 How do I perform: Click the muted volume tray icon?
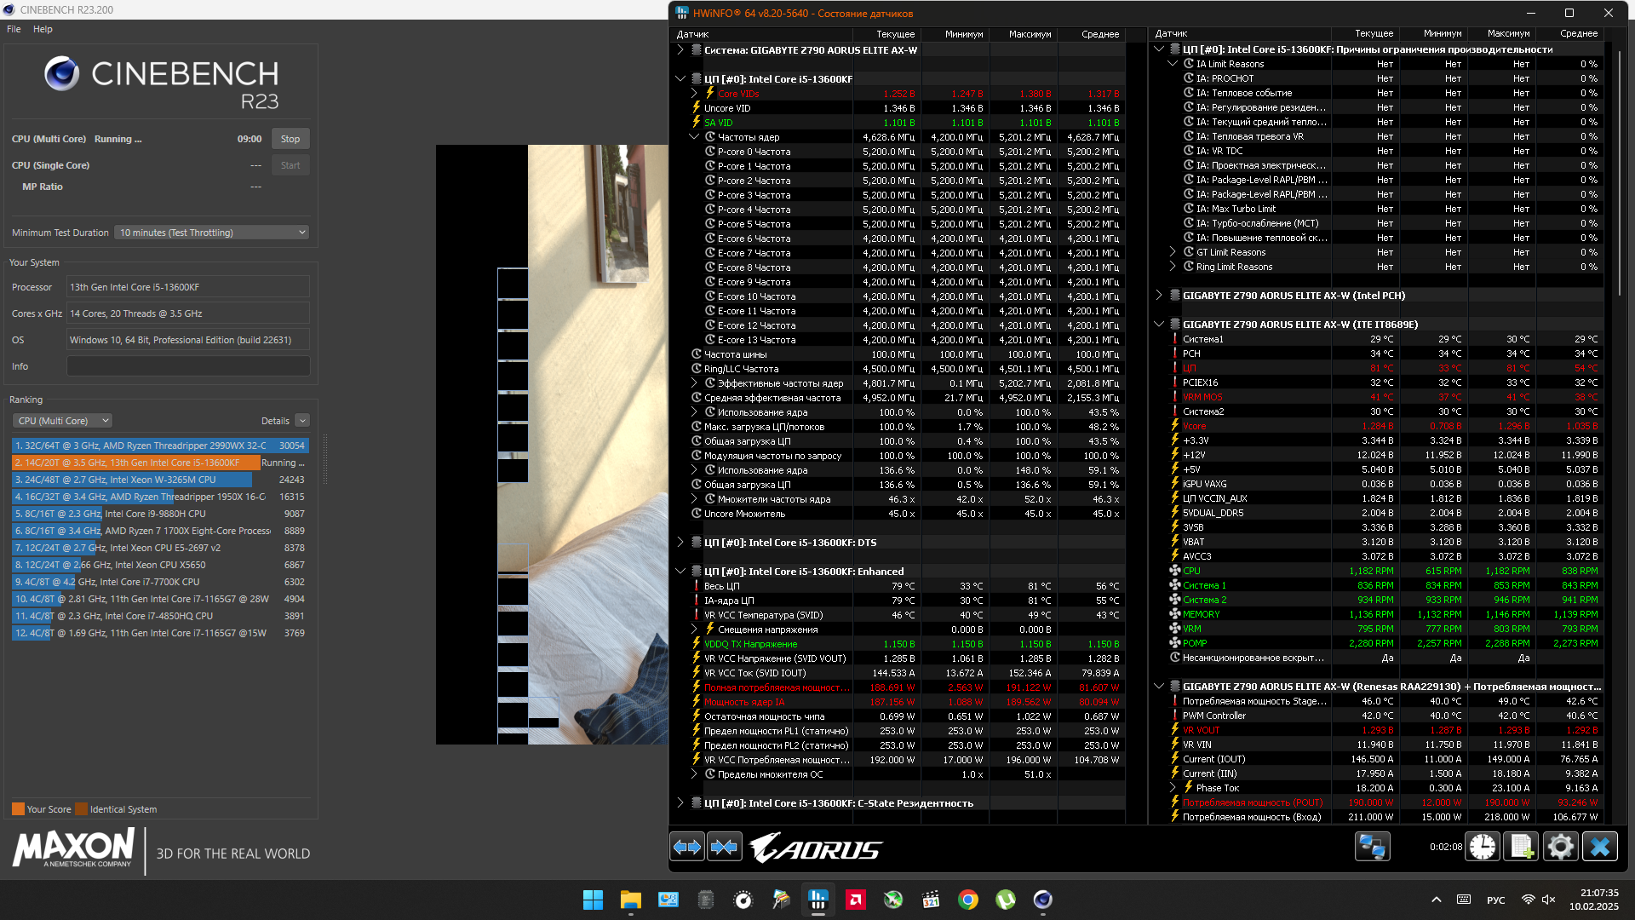[1549, 900]
